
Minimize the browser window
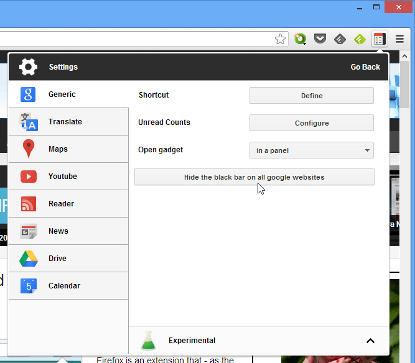pos(360,7)
